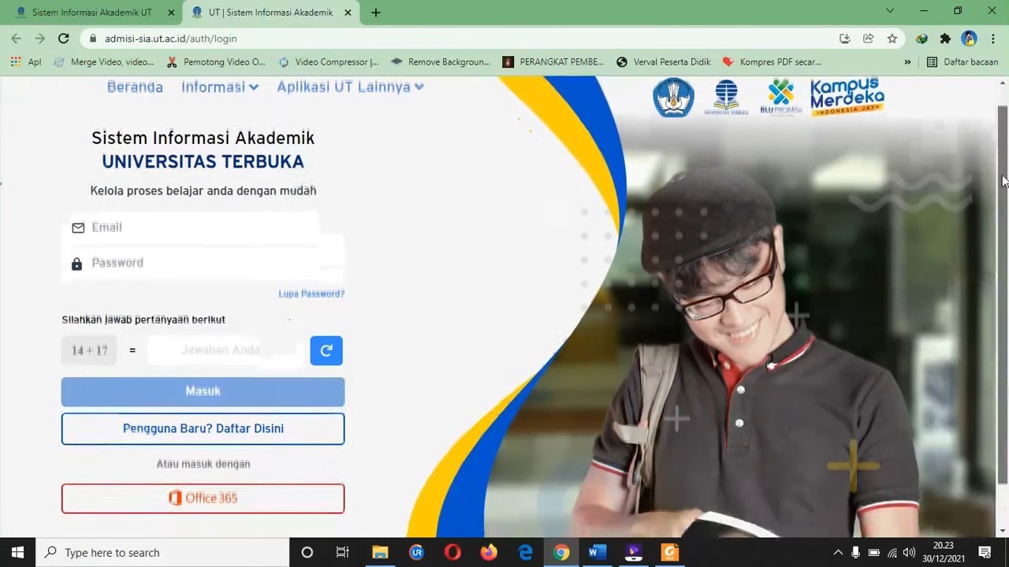Open the Apps shortcut in bookmarks bar
1009x567 pixels.
[x=25, y=61]
